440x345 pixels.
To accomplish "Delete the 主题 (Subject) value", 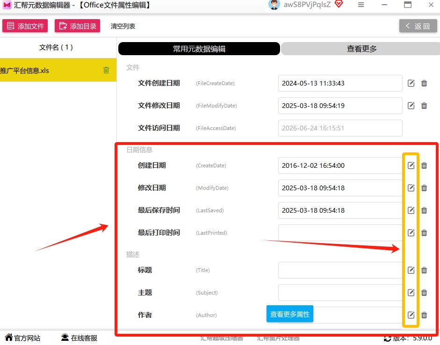I will [424, 293].
